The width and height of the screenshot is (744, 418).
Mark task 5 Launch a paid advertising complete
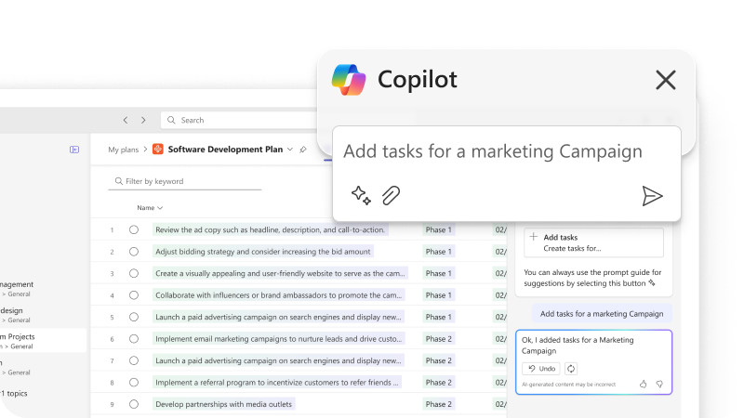pyautogui.click(x=134, y=317)
